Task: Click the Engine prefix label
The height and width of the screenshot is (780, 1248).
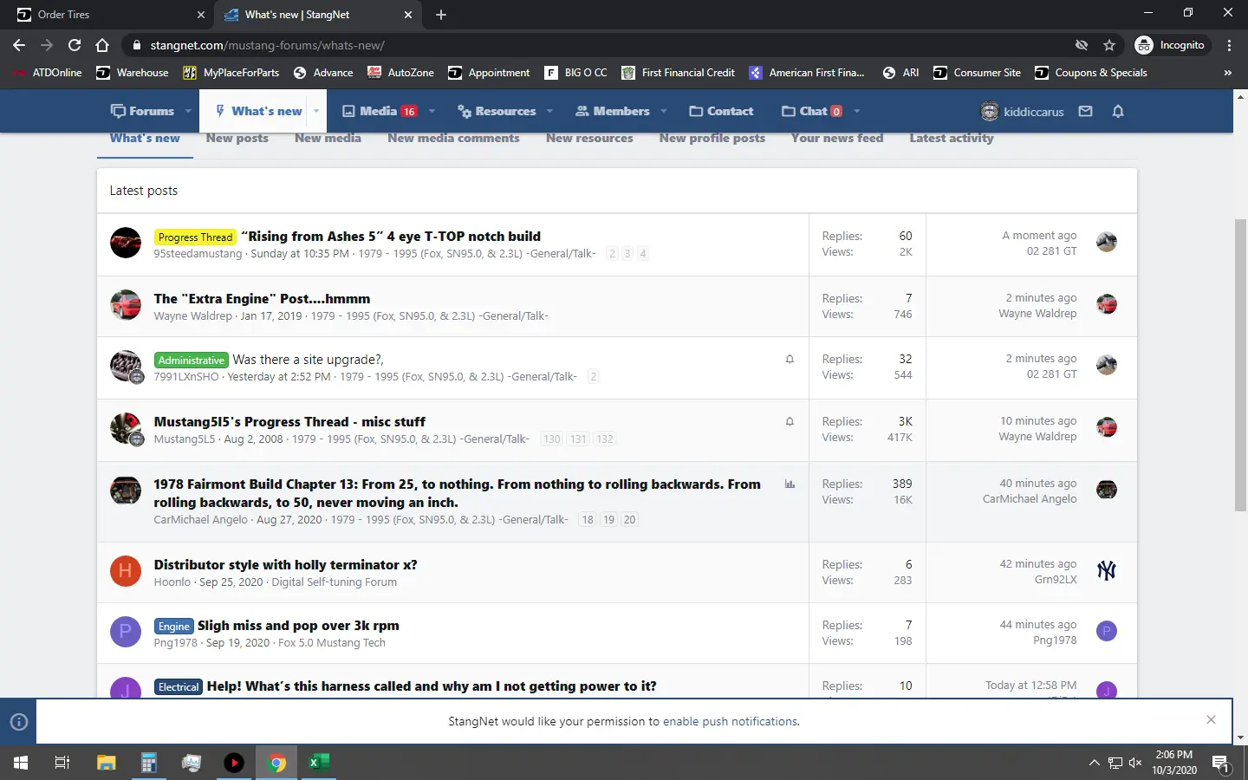Action: [x=173, y=626]
